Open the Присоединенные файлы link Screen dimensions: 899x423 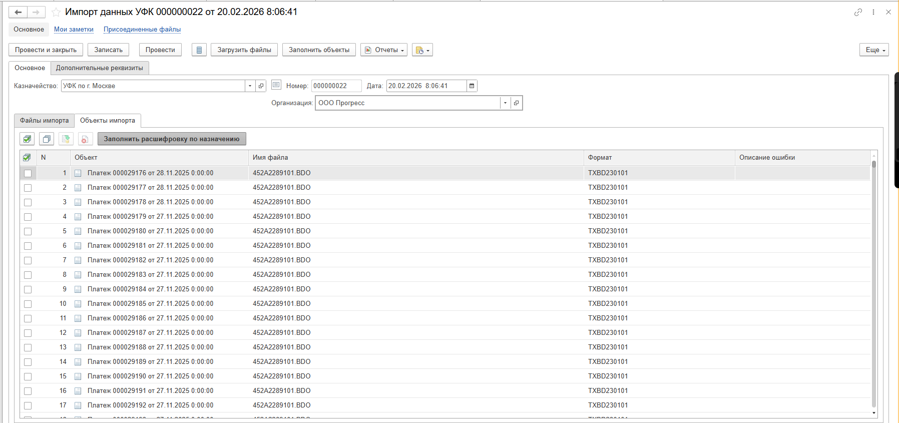click(142, 30)
